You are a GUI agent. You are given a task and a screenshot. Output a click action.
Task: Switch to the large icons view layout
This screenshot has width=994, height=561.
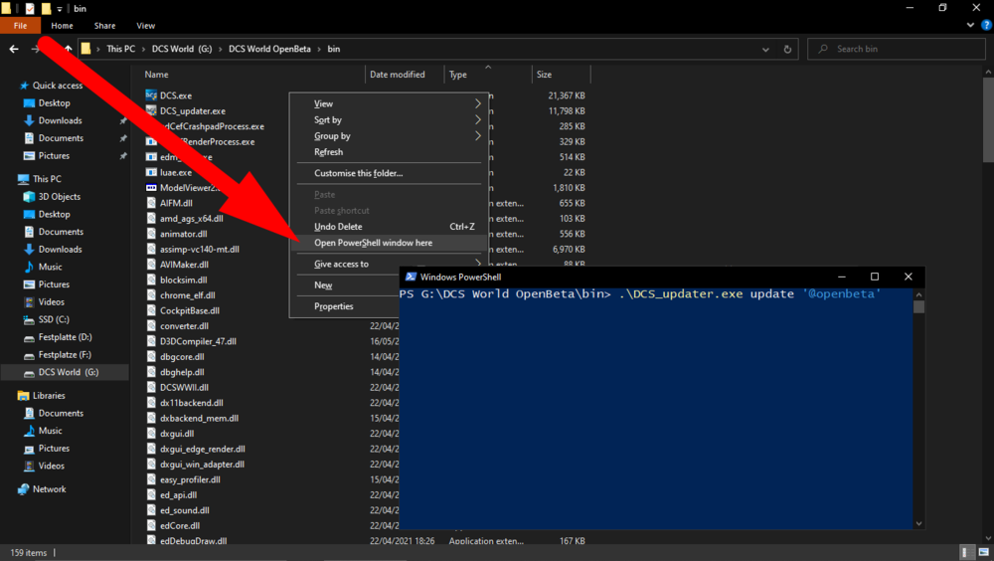tap(983, 552)
